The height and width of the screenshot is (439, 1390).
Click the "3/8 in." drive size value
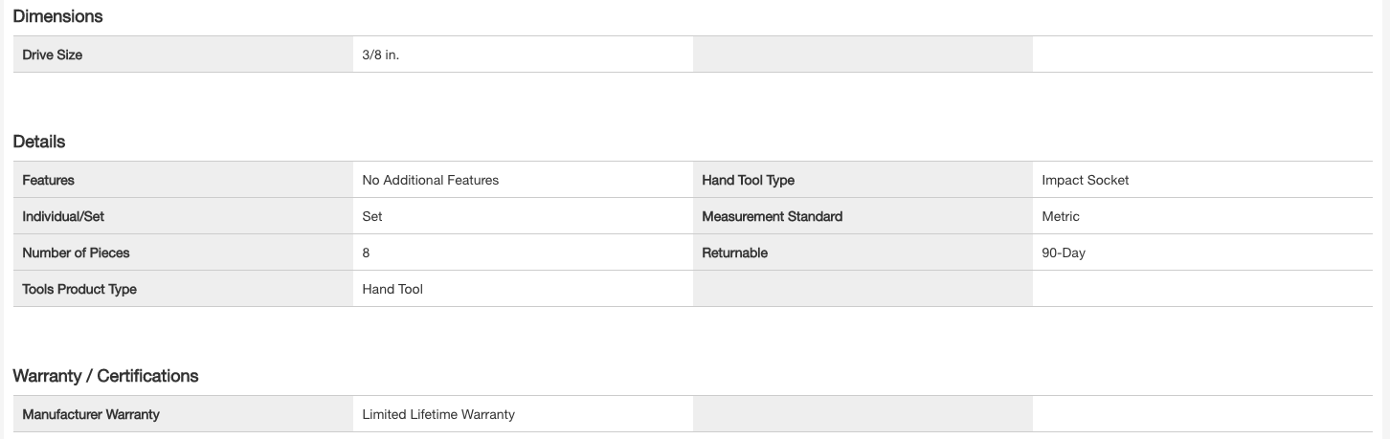click(x=381, y=55)
